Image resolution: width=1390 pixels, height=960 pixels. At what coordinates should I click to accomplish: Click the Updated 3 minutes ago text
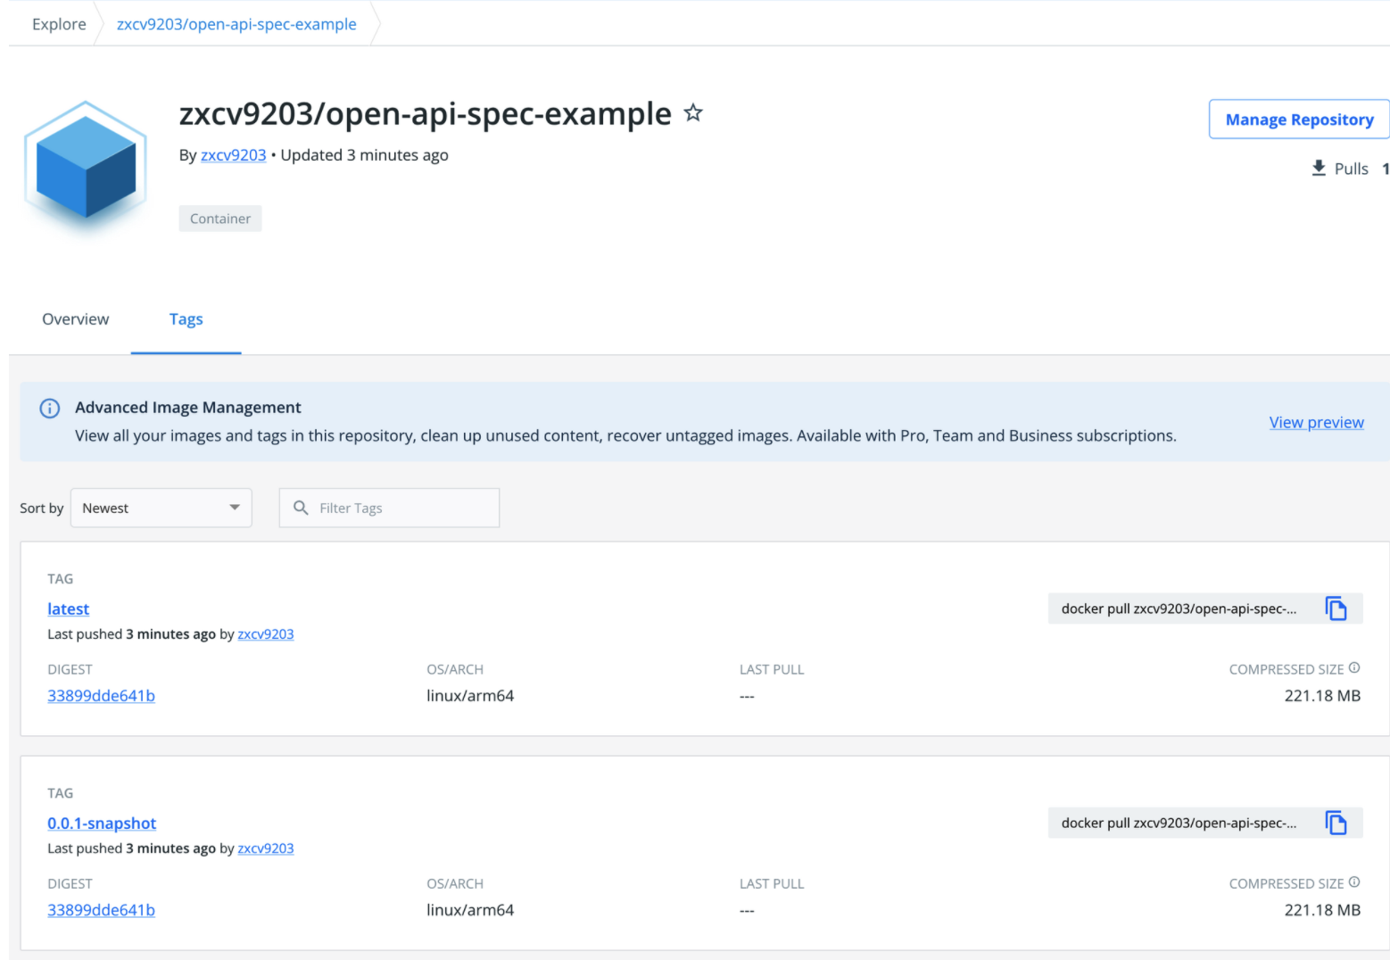[364, 155]
